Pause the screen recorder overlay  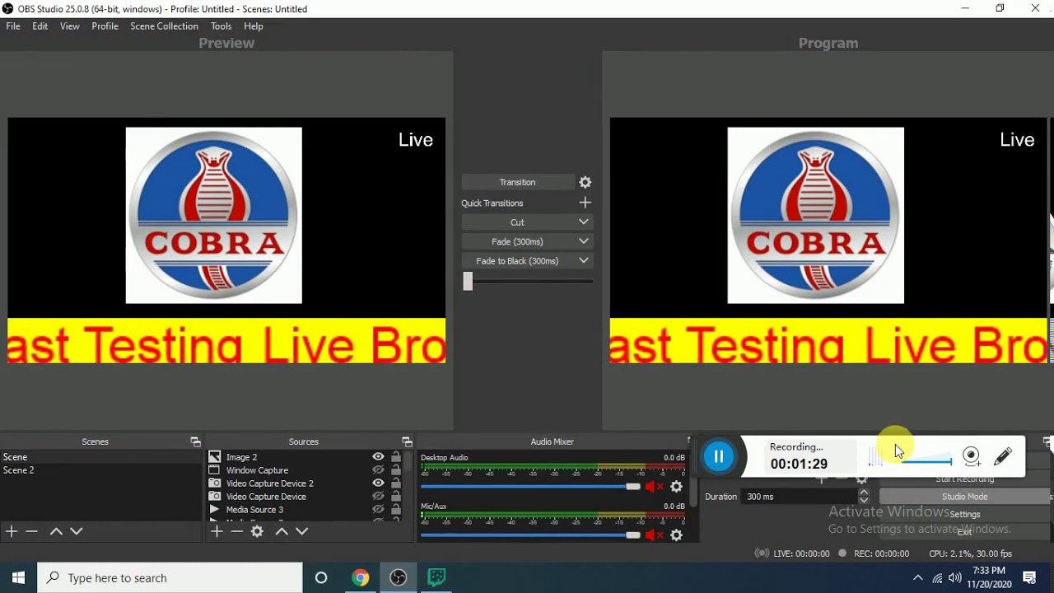[x=719, y=456]
